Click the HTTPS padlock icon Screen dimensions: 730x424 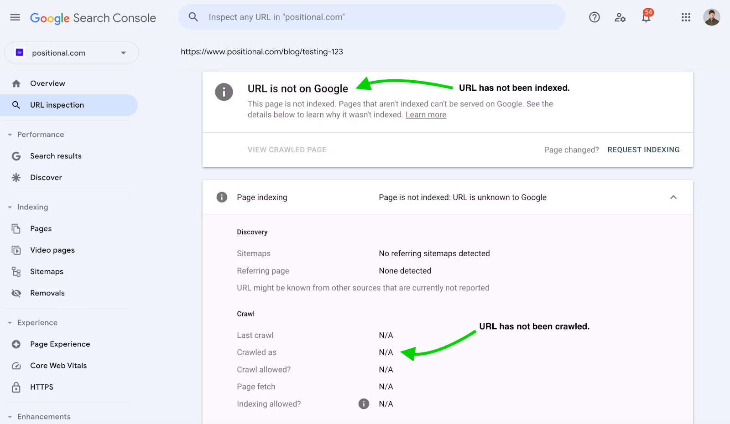click(16, 387)
